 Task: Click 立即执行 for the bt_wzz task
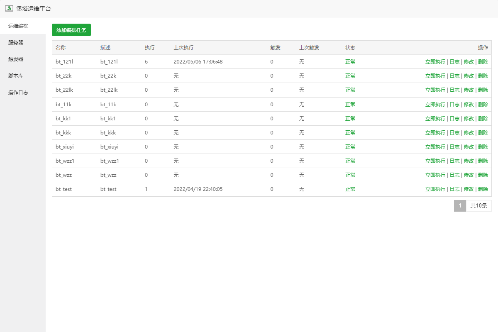pos(435,175)
